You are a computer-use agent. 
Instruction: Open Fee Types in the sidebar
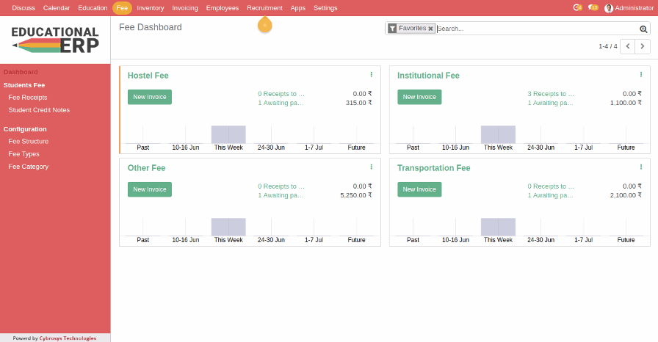tap(24, 154)
